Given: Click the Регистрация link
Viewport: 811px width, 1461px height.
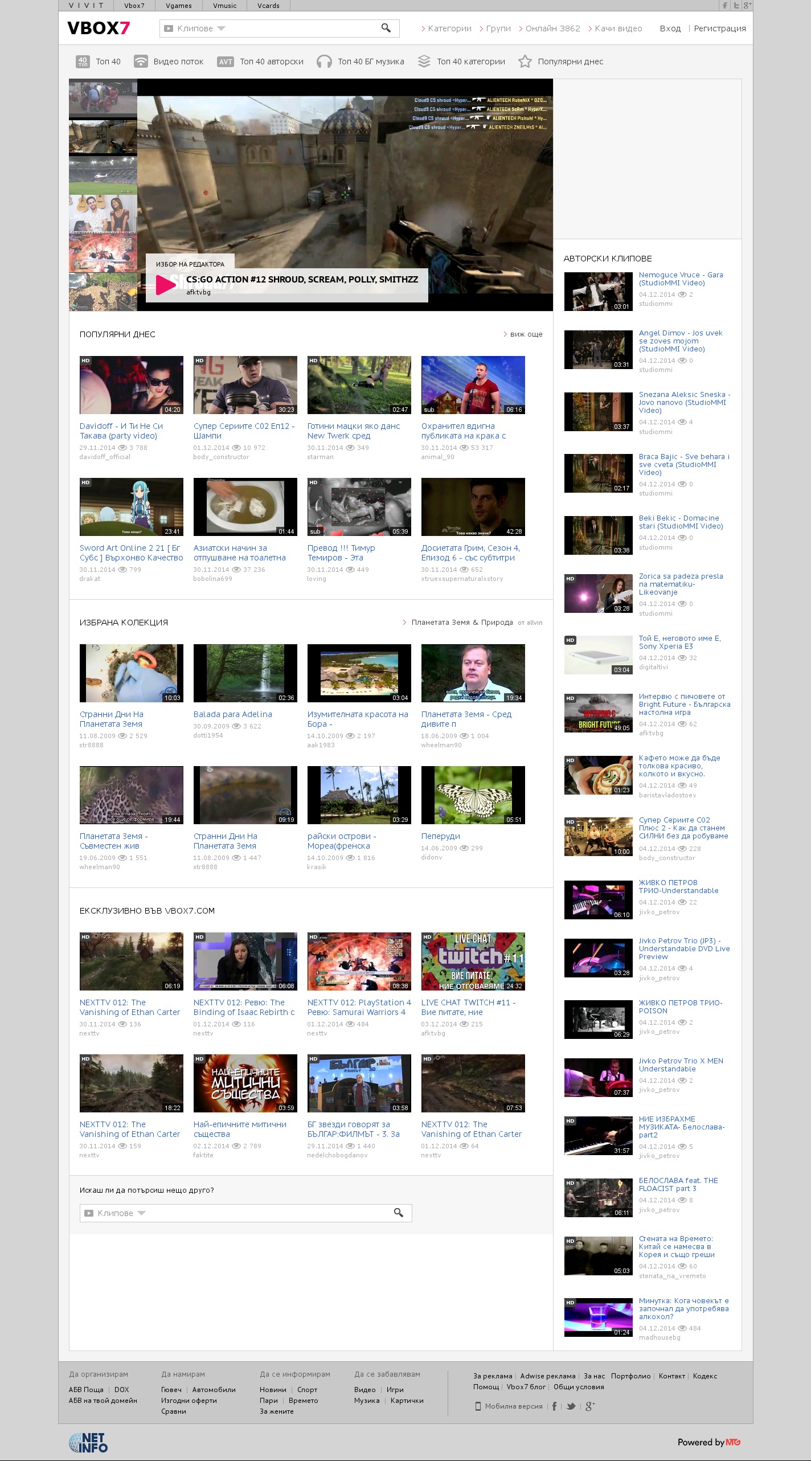Looking at the screenshot, I should (x=719, y=28).
